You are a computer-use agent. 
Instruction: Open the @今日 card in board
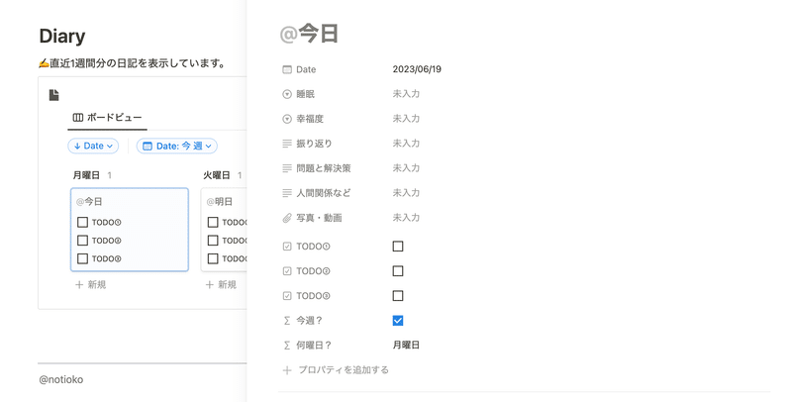coord(130,230)
